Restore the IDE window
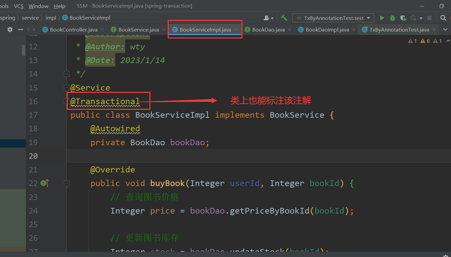Screen dimensions: 451x257 [x=441, y=6]
